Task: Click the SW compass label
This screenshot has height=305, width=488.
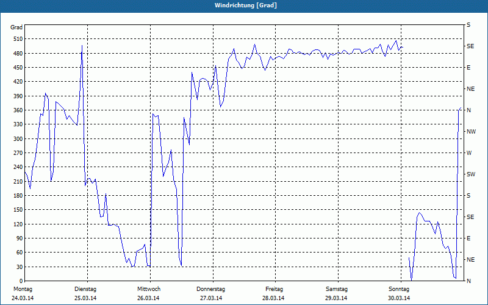Action: coord(471,174)
